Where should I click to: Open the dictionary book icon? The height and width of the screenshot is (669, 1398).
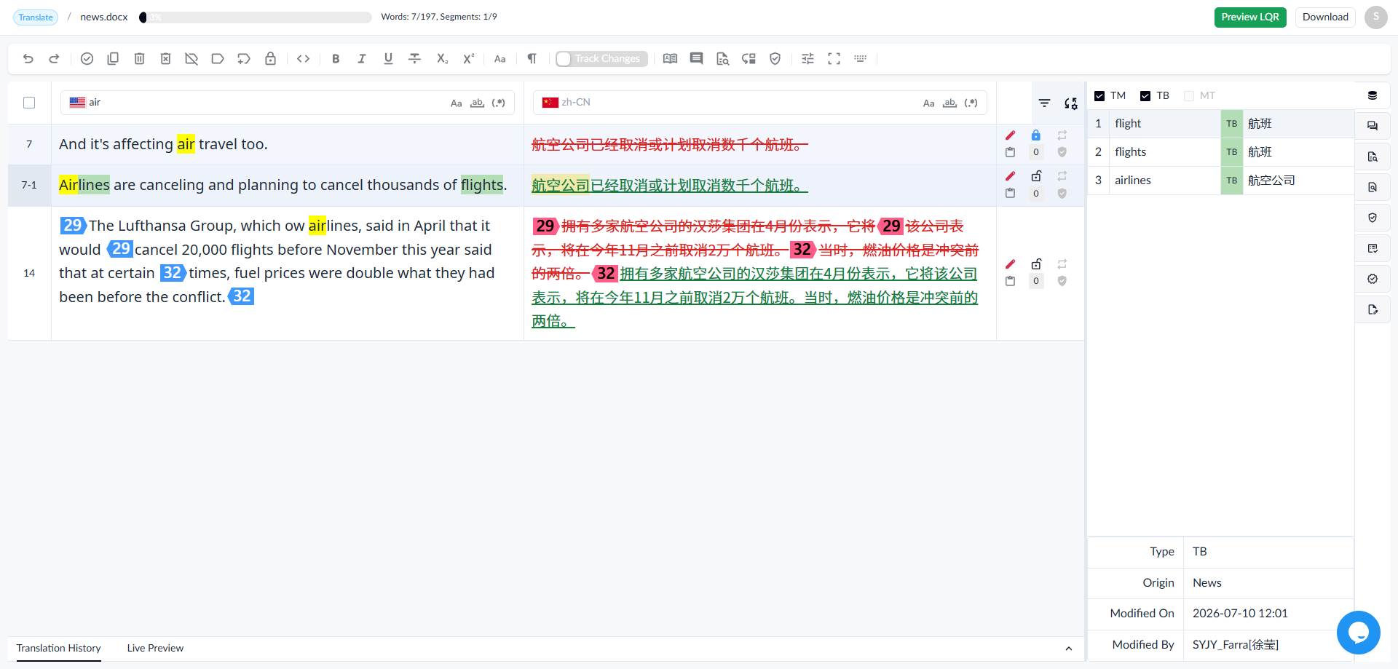tap(671, 59)
